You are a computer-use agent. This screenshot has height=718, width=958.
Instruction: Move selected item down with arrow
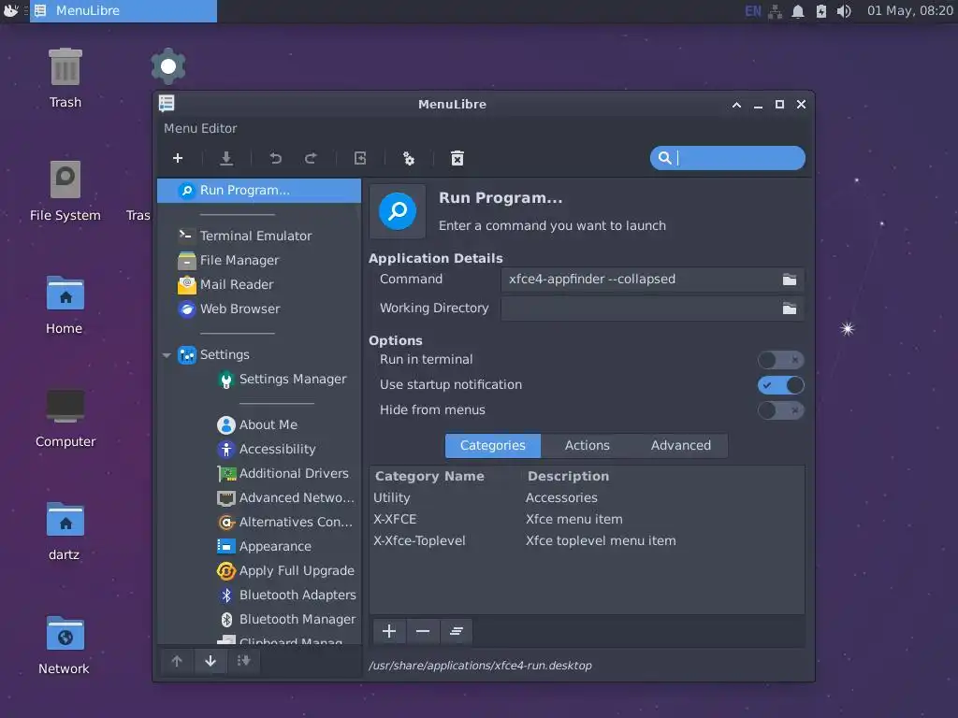[x=210, y=661]
